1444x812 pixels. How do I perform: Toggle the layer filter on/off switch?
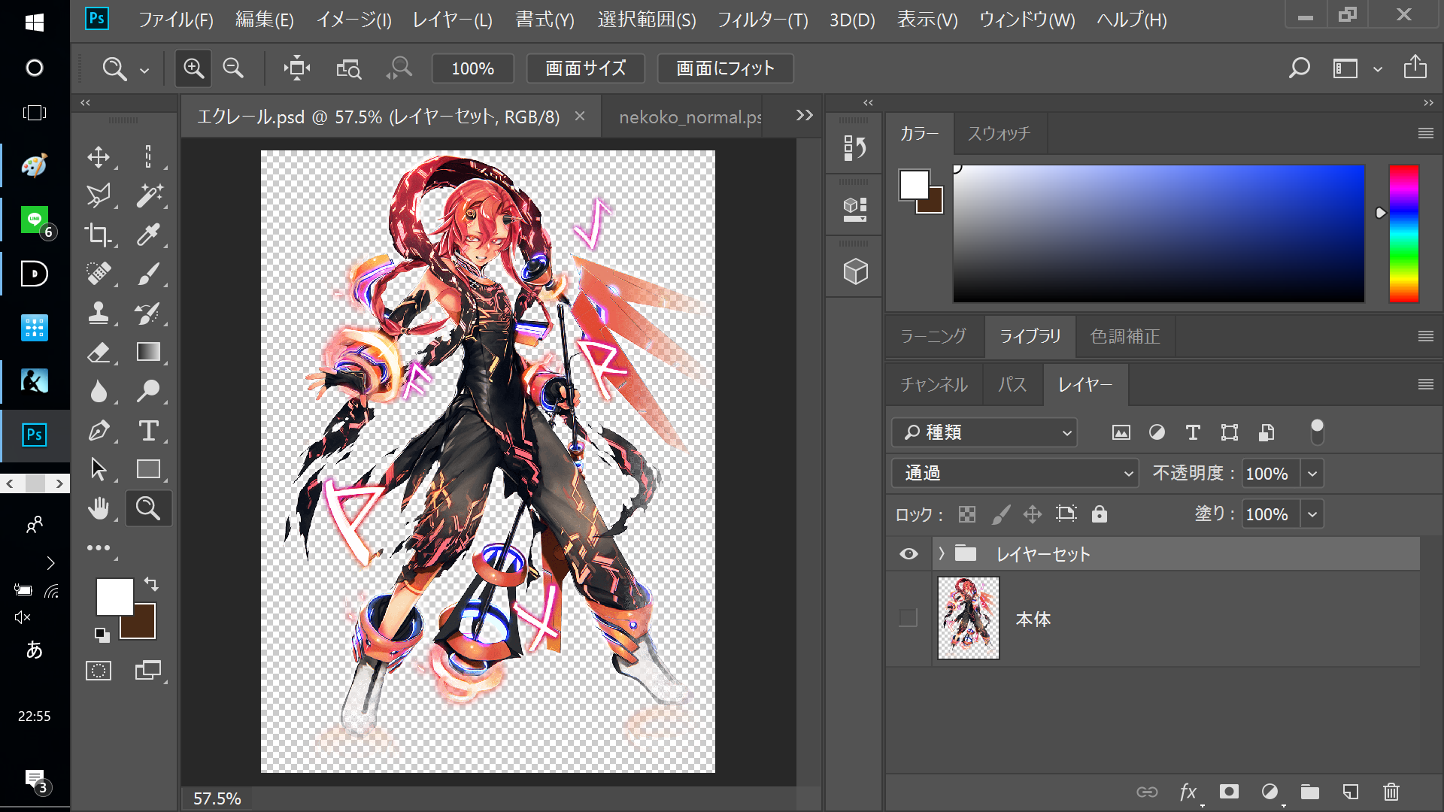point(1317,432)
